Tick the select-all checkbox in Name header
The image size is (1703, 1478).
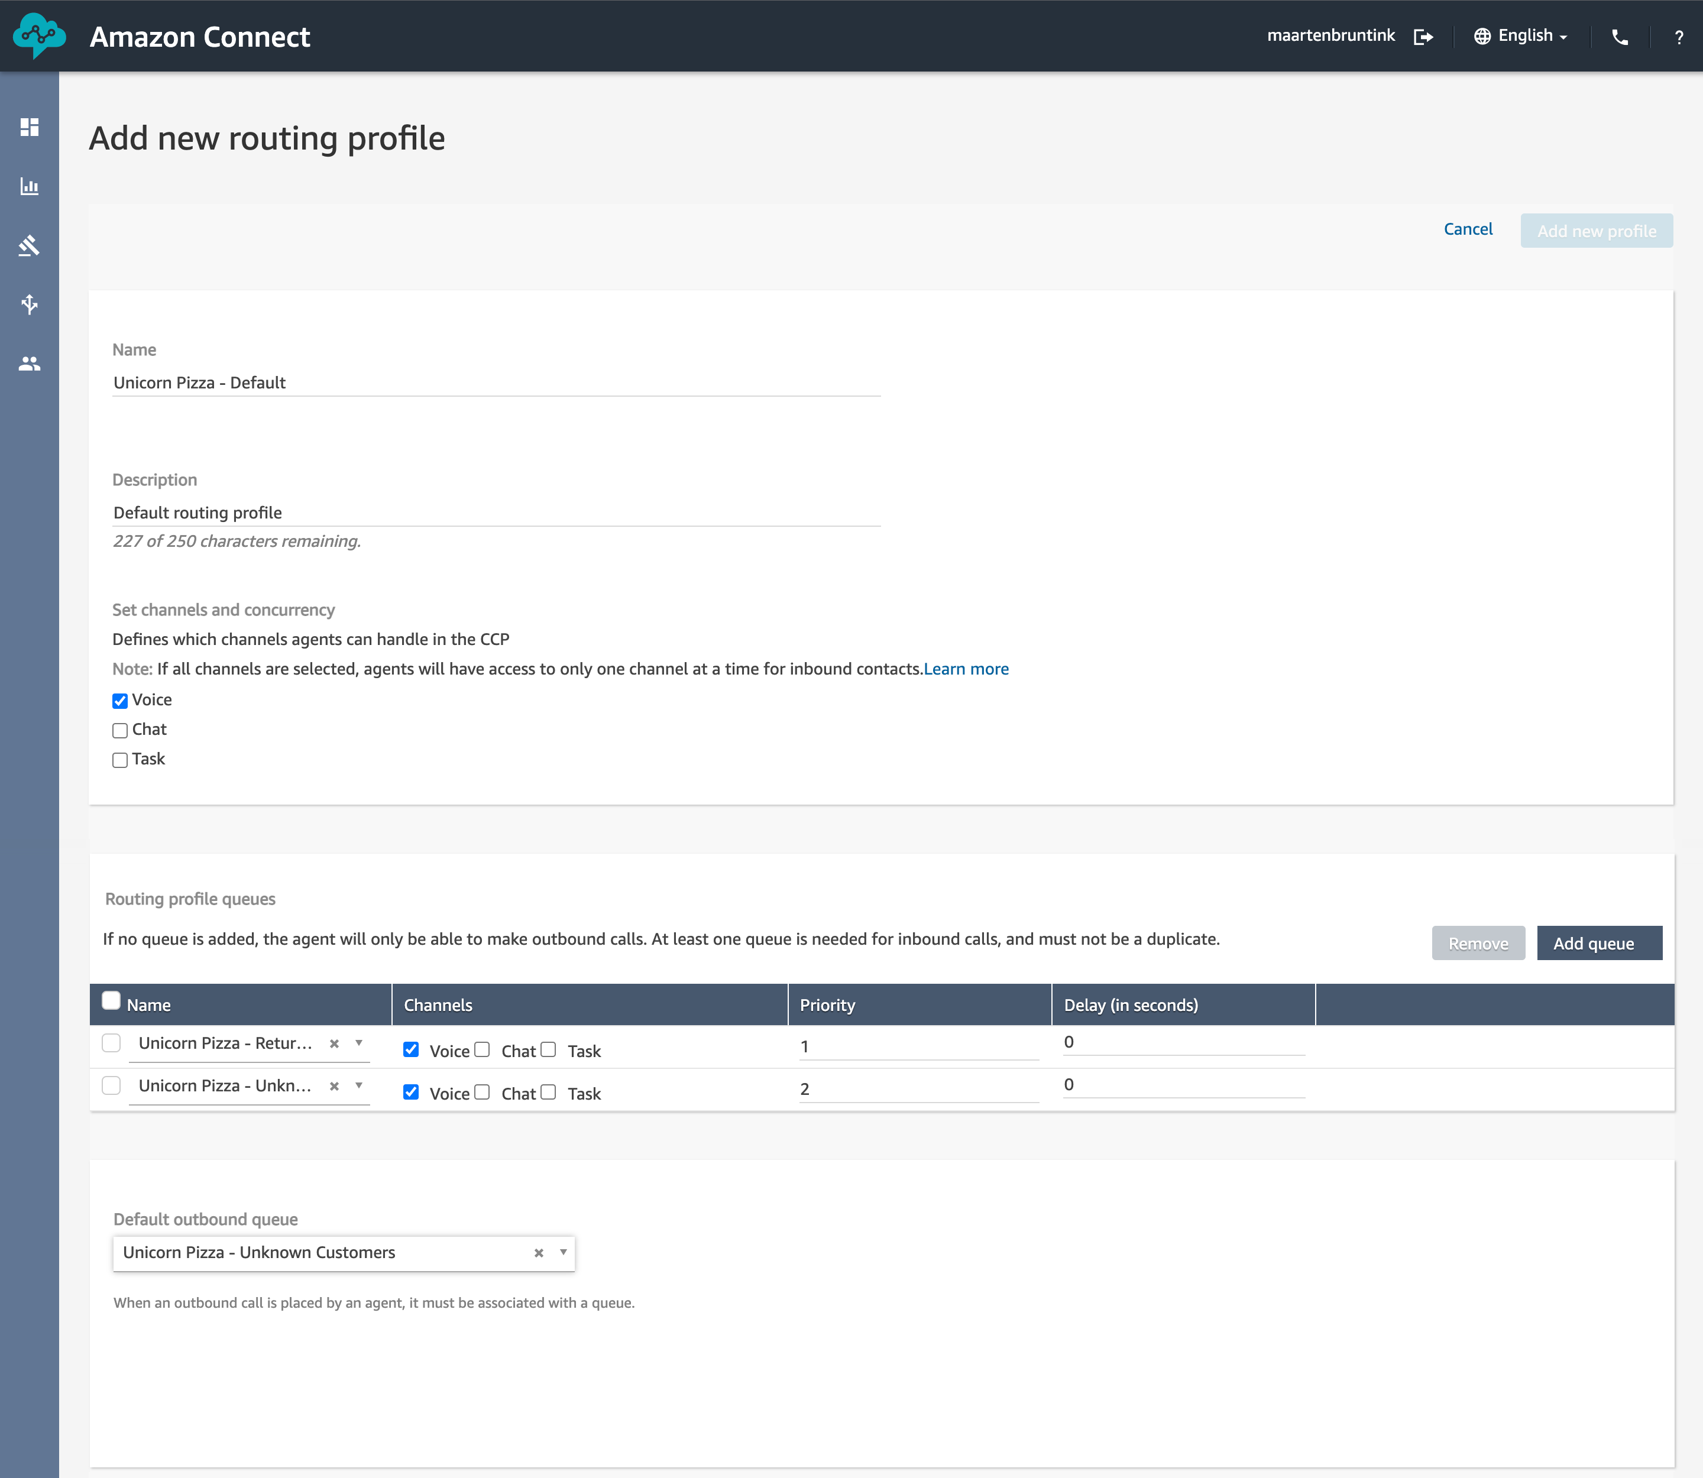[111, 1000]
